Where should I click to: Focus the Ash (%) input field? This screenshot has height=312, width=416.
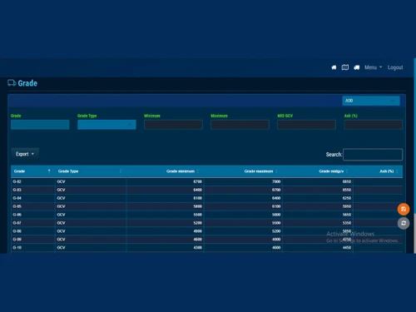coord(373,125)
